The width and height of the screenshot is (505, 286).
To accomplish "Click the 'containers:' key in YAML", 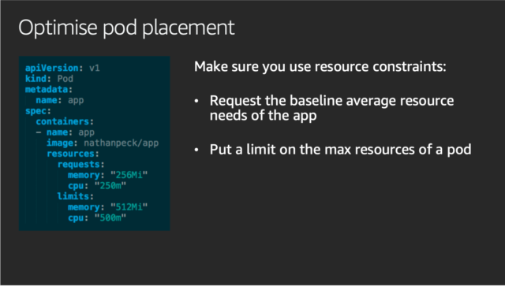I will (x=65, y=121).
